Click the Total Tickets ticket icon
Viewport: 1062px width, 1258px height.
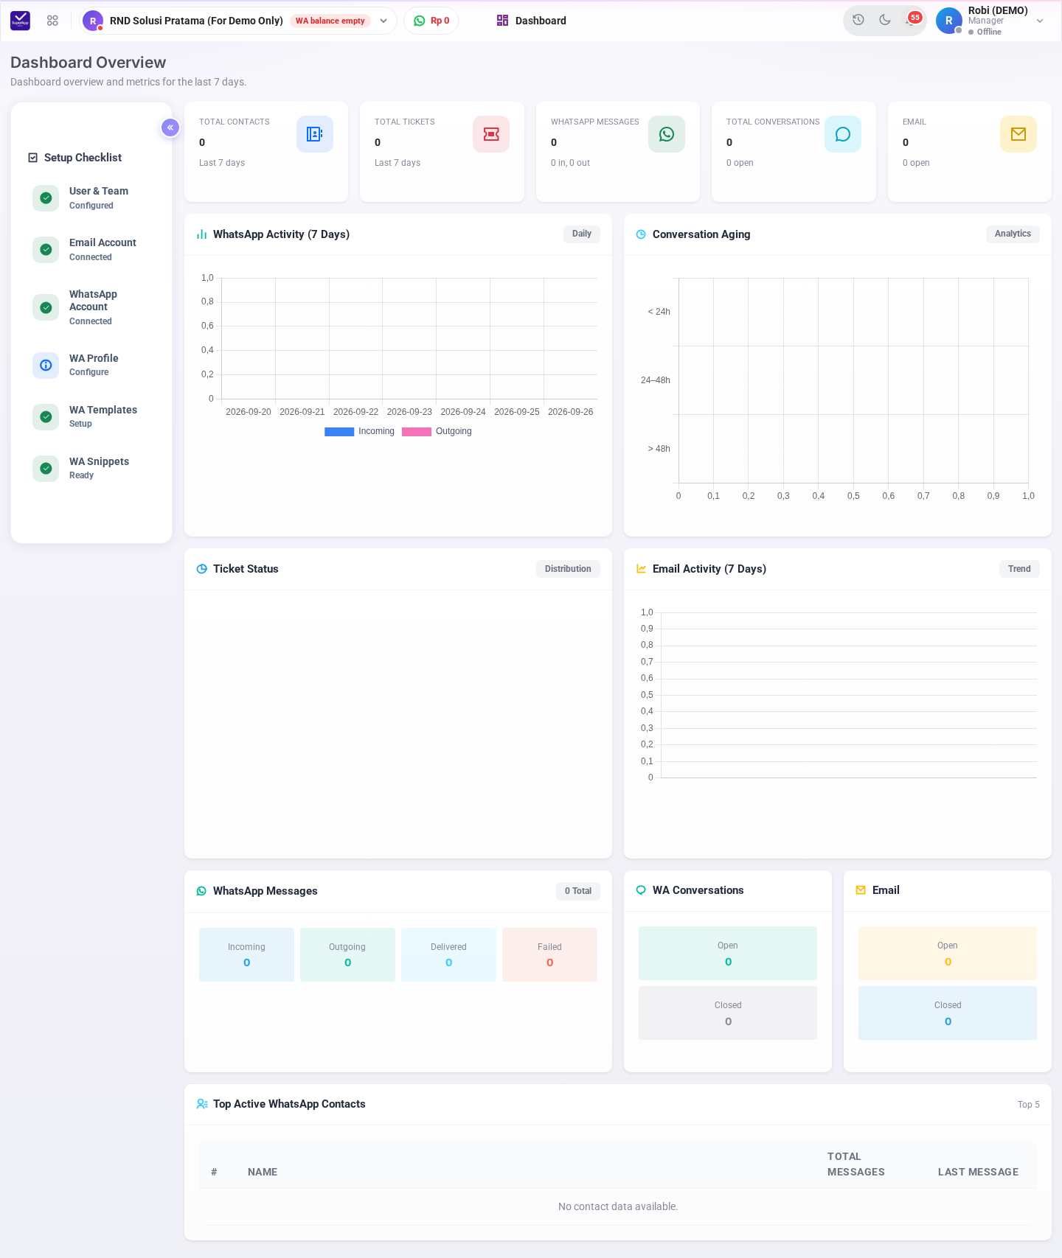pos(491,134)
